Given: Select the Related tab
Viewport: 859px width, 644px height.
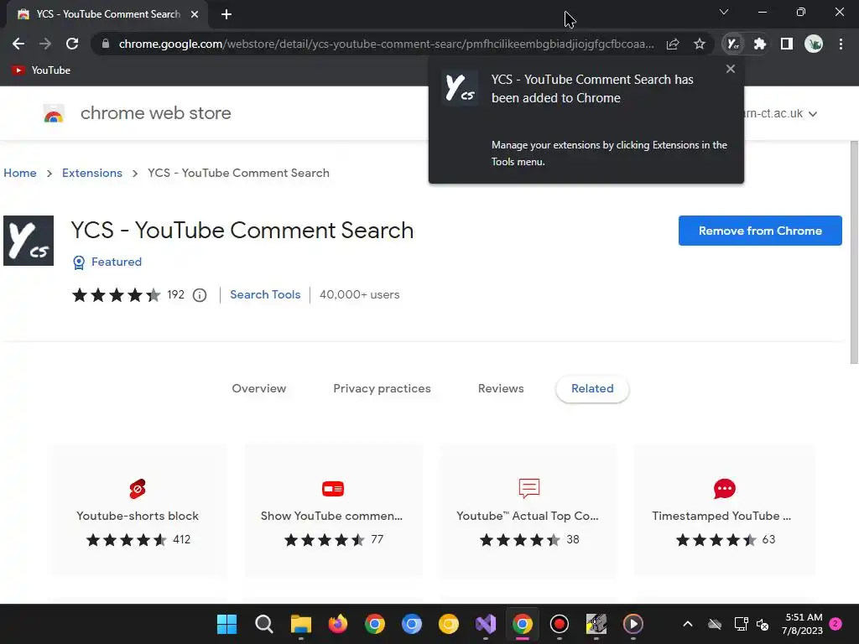Looking at the screenshot, I should click(x=592, y=389).
